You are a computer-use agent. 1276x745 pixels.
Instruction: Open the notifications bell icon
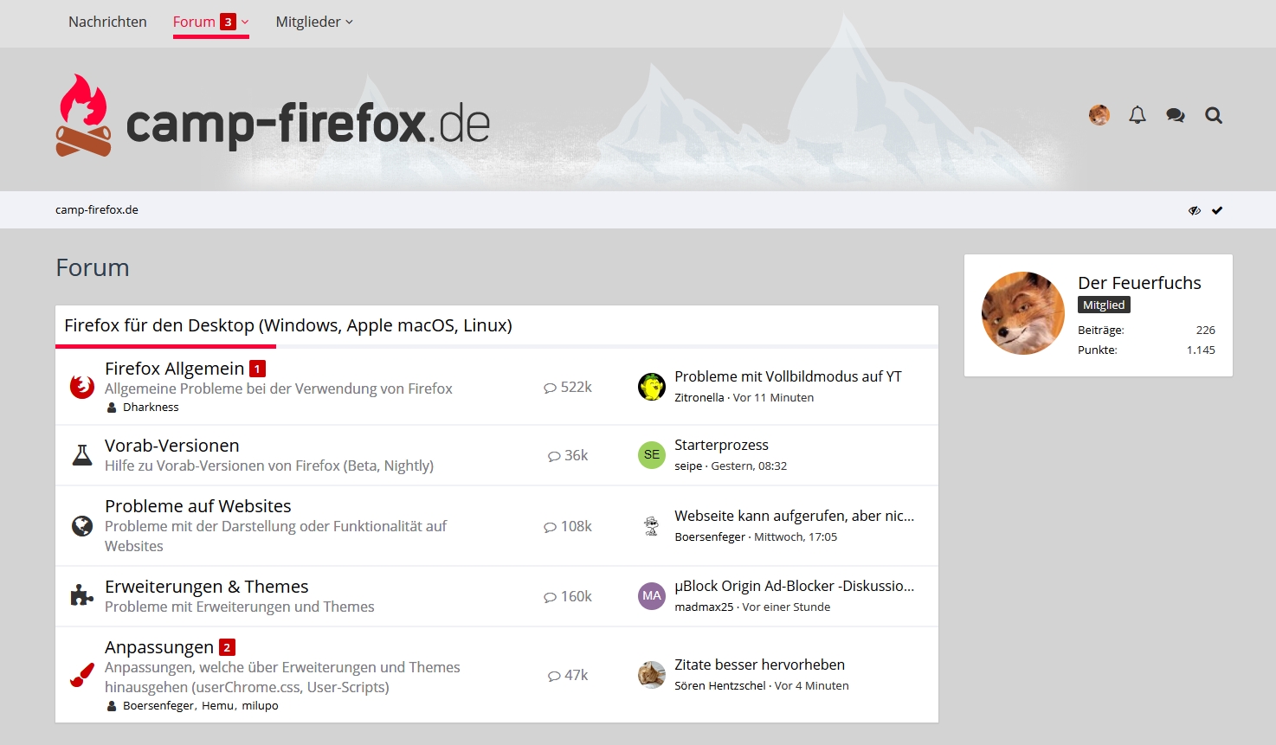pos(1137,115)
